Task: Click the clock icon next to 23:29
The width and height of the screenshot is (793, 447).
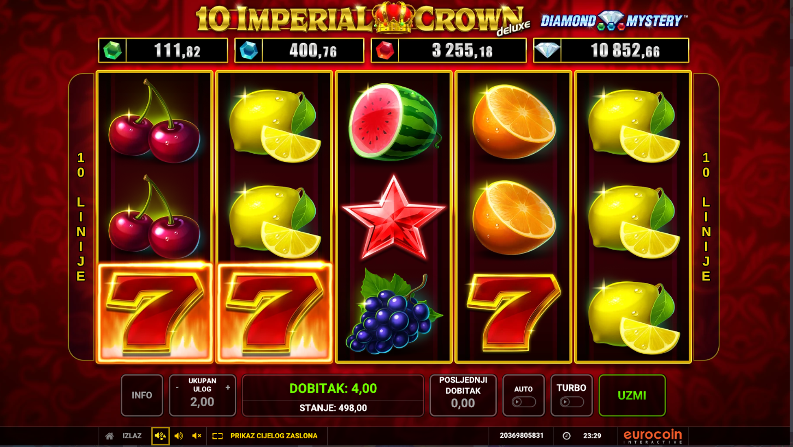Action: click(566, 436)
